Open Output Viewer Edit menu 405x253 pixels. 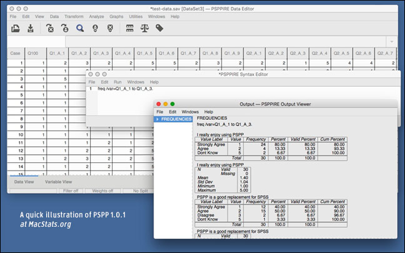pos(172,112)
